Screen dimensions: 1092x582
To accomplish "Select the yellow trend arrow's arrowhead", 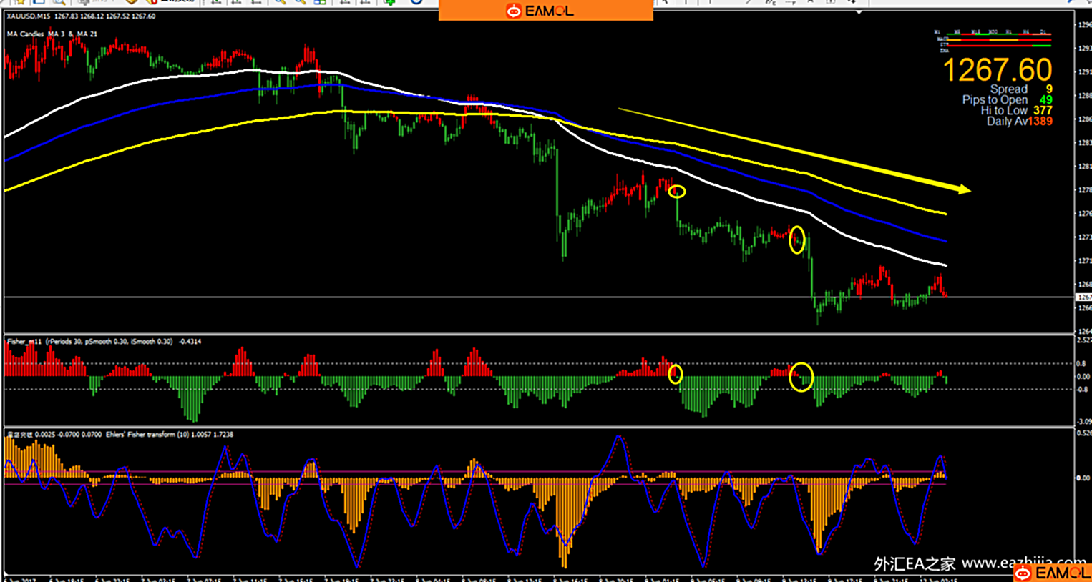I will click(963, 189).
